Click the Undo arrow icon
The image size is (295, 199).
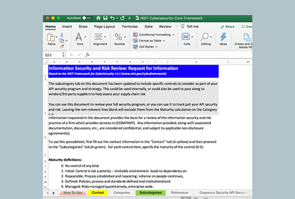point(112,18)
